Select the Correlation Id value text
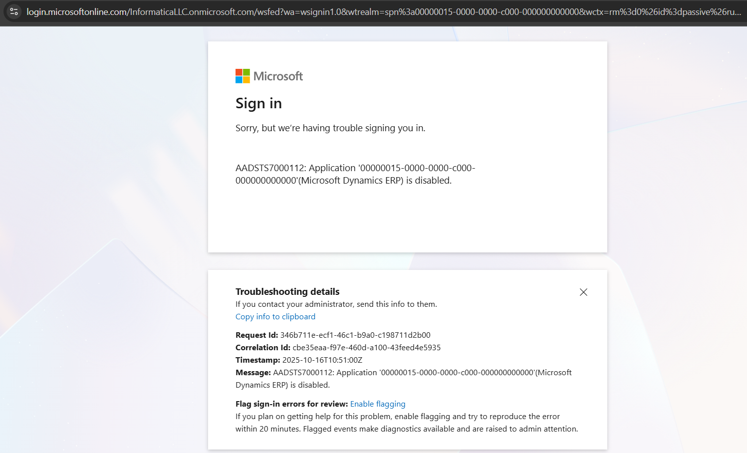747x453 pixels. (x=368, y=347)
